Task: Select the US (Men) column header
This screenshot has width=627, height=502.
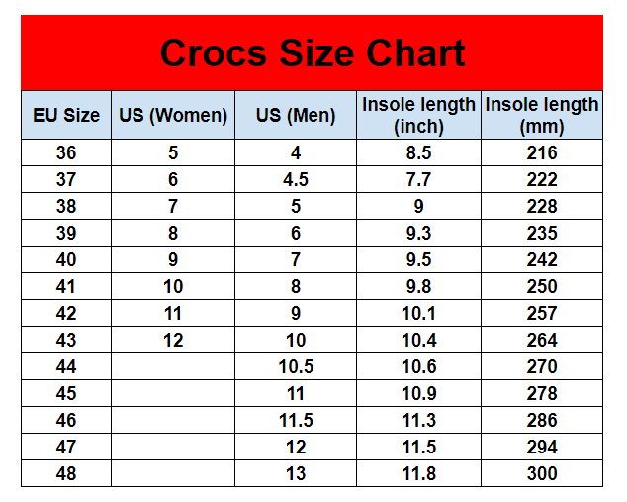Action: (x=296, y=115)
